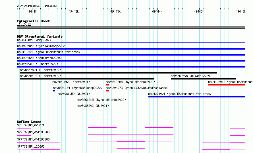Click the 49443k ruler position

point(115,11)
